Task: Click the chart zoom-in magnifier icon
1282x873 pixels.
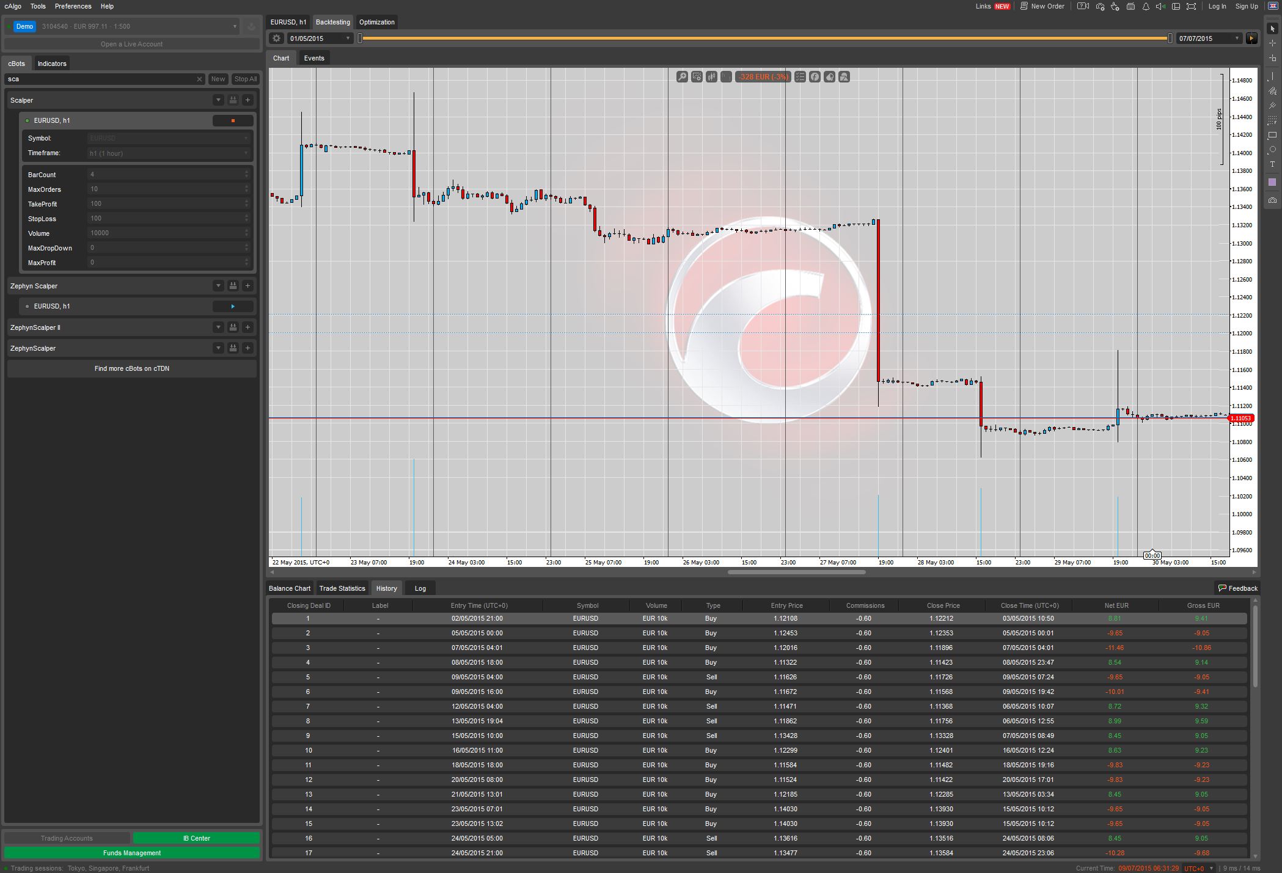Action: pyautogui.click(x=682, y=77)
